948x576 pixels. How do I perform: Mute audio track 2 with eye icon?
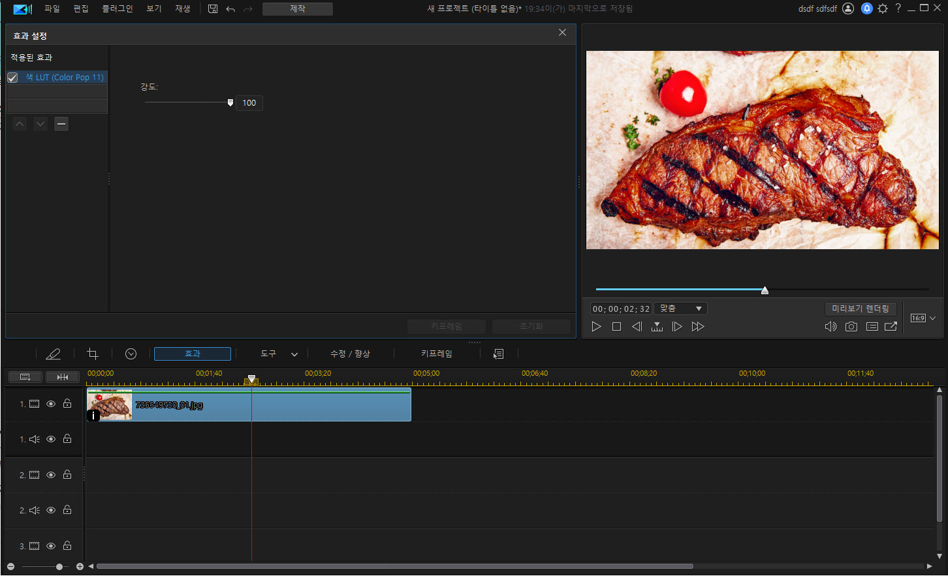(x=51, y=510)
